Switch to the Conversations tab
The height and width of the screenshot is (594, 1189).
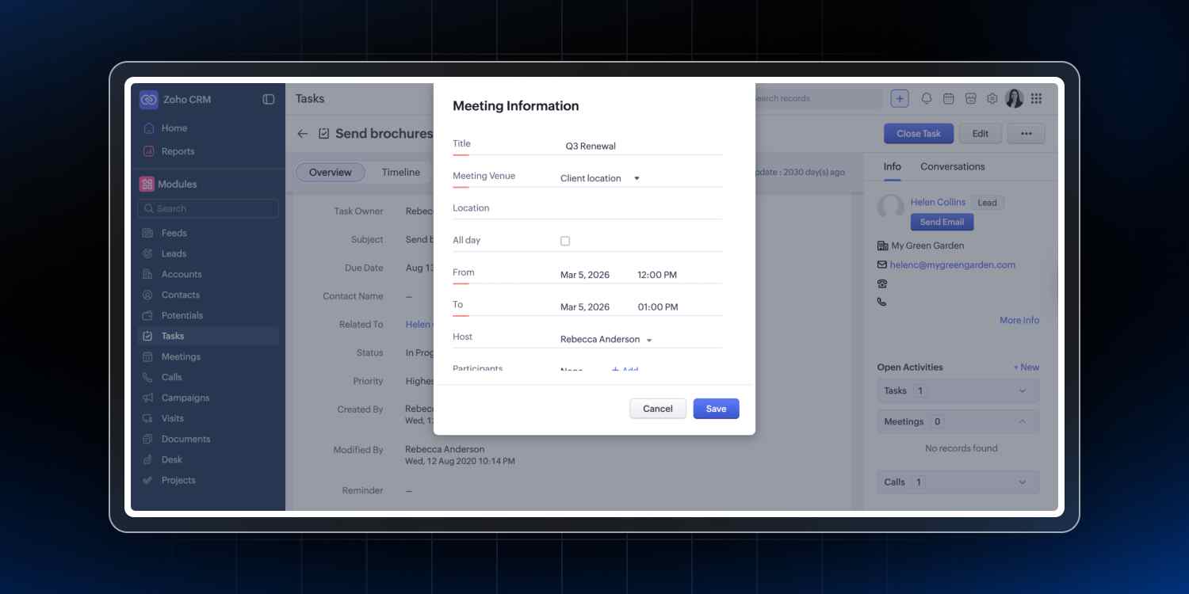[953, 166]
